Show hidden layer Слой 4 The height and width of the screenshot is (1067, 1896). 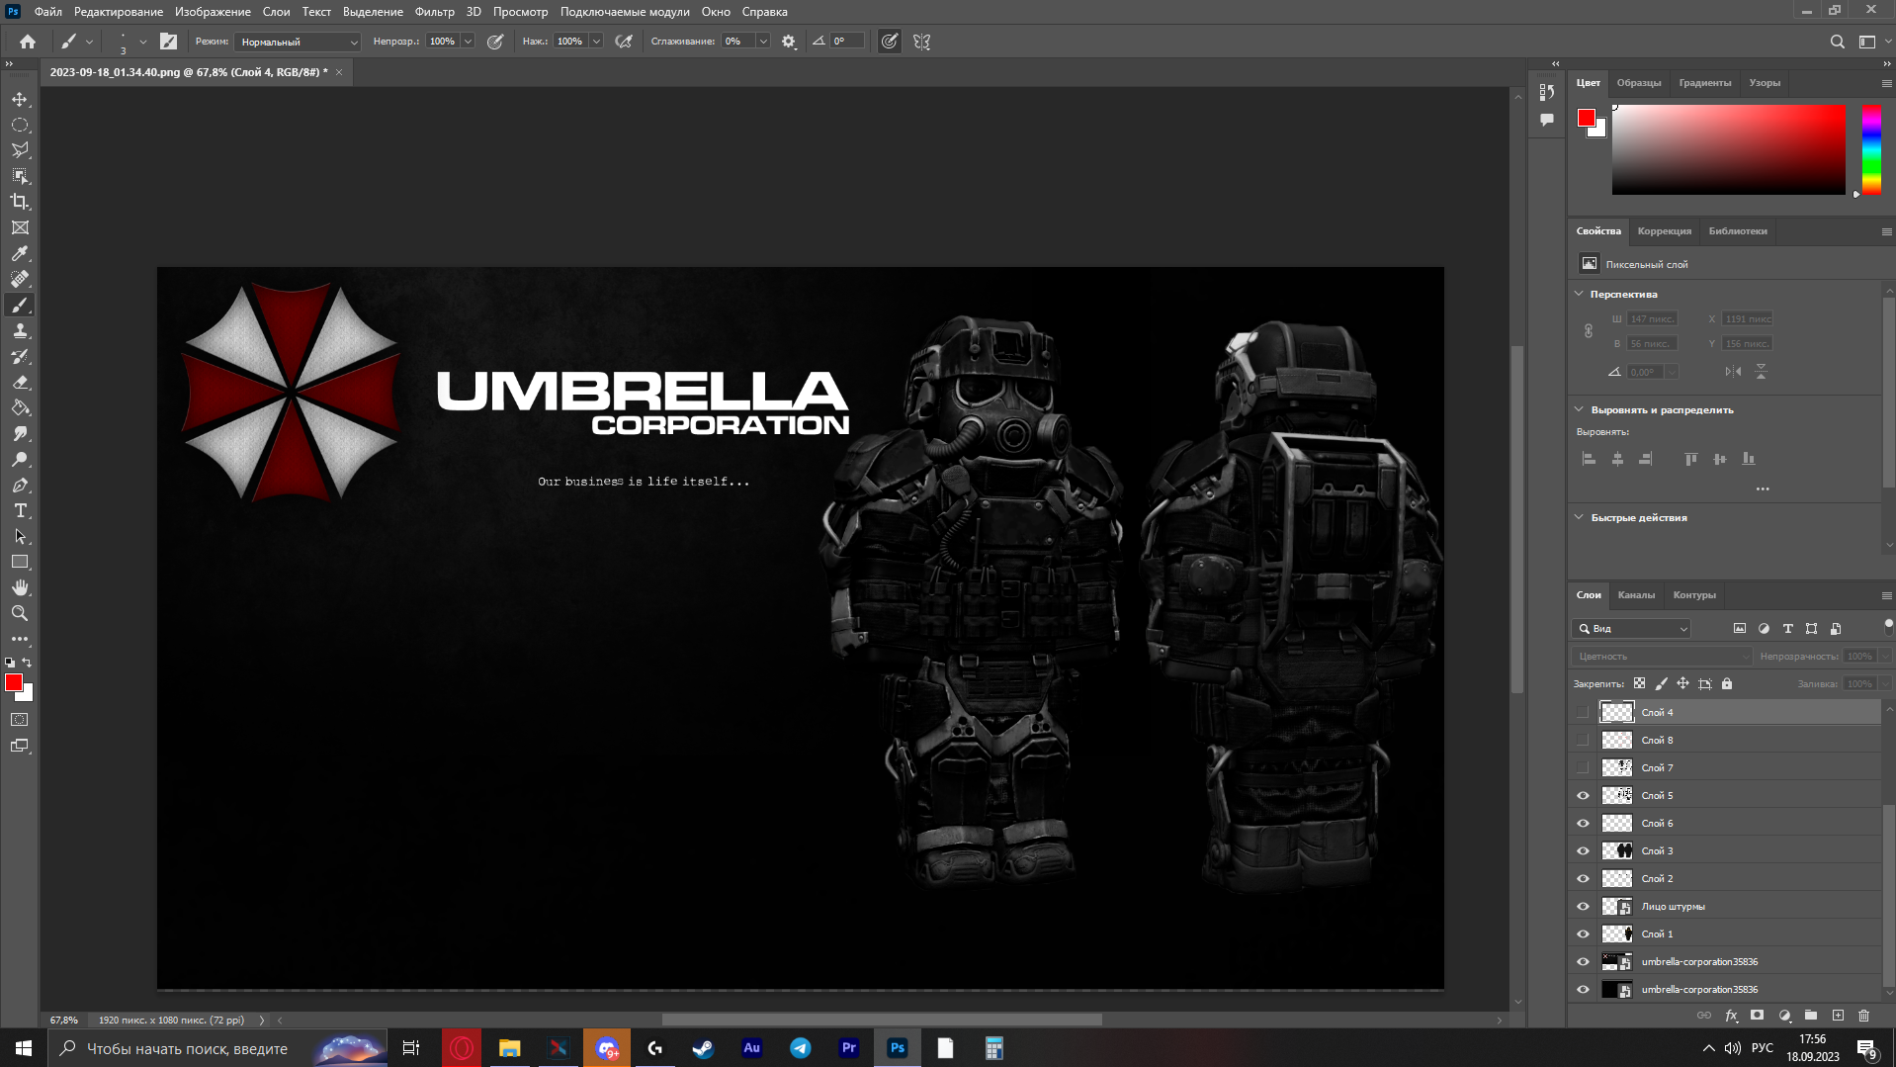click(1583, 712)
